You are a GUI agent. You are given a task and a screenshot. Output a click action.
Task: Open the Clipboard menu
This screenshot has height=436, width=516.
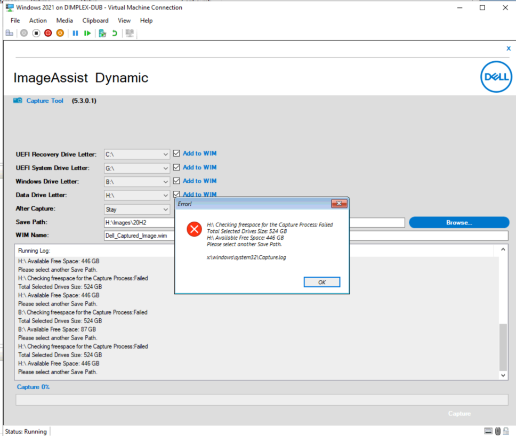(95, 20)
